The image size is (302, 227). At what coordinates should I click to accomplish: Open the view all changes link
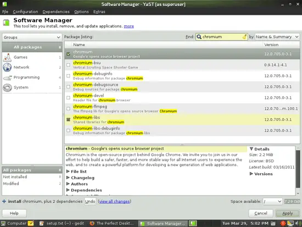[x=114, y=201]
